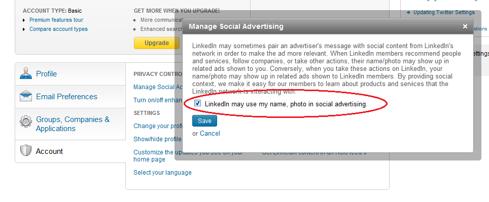Cancel the social advertising dialog
The image size is (489, 202).
click(x=210, y=134)
